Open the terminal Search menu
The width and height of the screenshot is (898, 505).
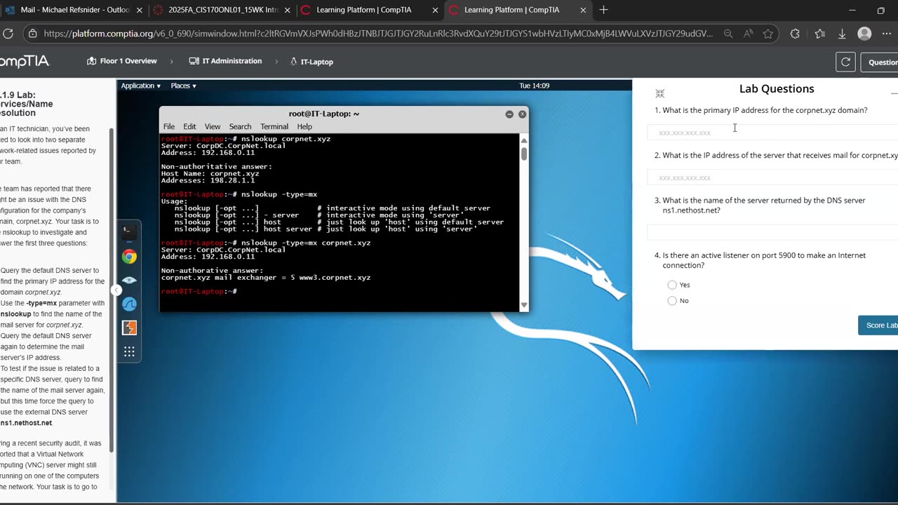(240, 127)
